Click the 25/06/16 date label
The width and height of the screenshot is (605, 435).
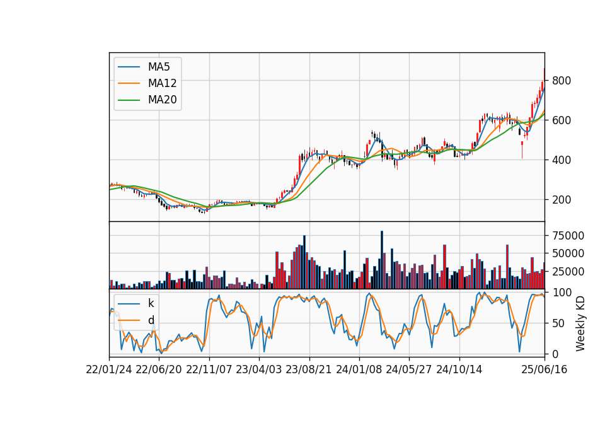pyautogui.click(x=544, y=369)
